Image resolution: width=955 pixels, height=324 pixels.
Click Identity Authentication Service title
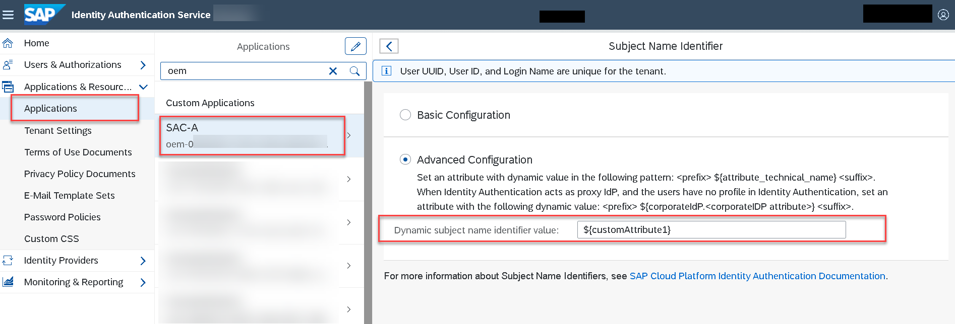point(141,15)
